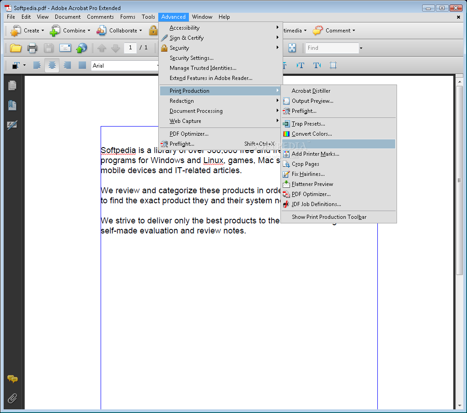Launch Acrobat Distiller from submenu
Image resolution: width=467 pixels, height=413 pixels.
point(338,91)
